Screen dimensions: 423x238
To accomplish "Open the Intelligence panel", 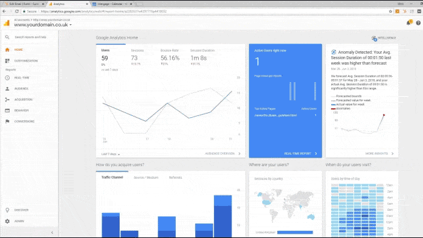I will point(384,38).
